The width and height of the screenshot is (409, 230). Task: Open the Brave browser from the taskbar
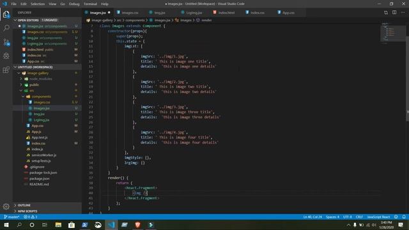point(138,225)
